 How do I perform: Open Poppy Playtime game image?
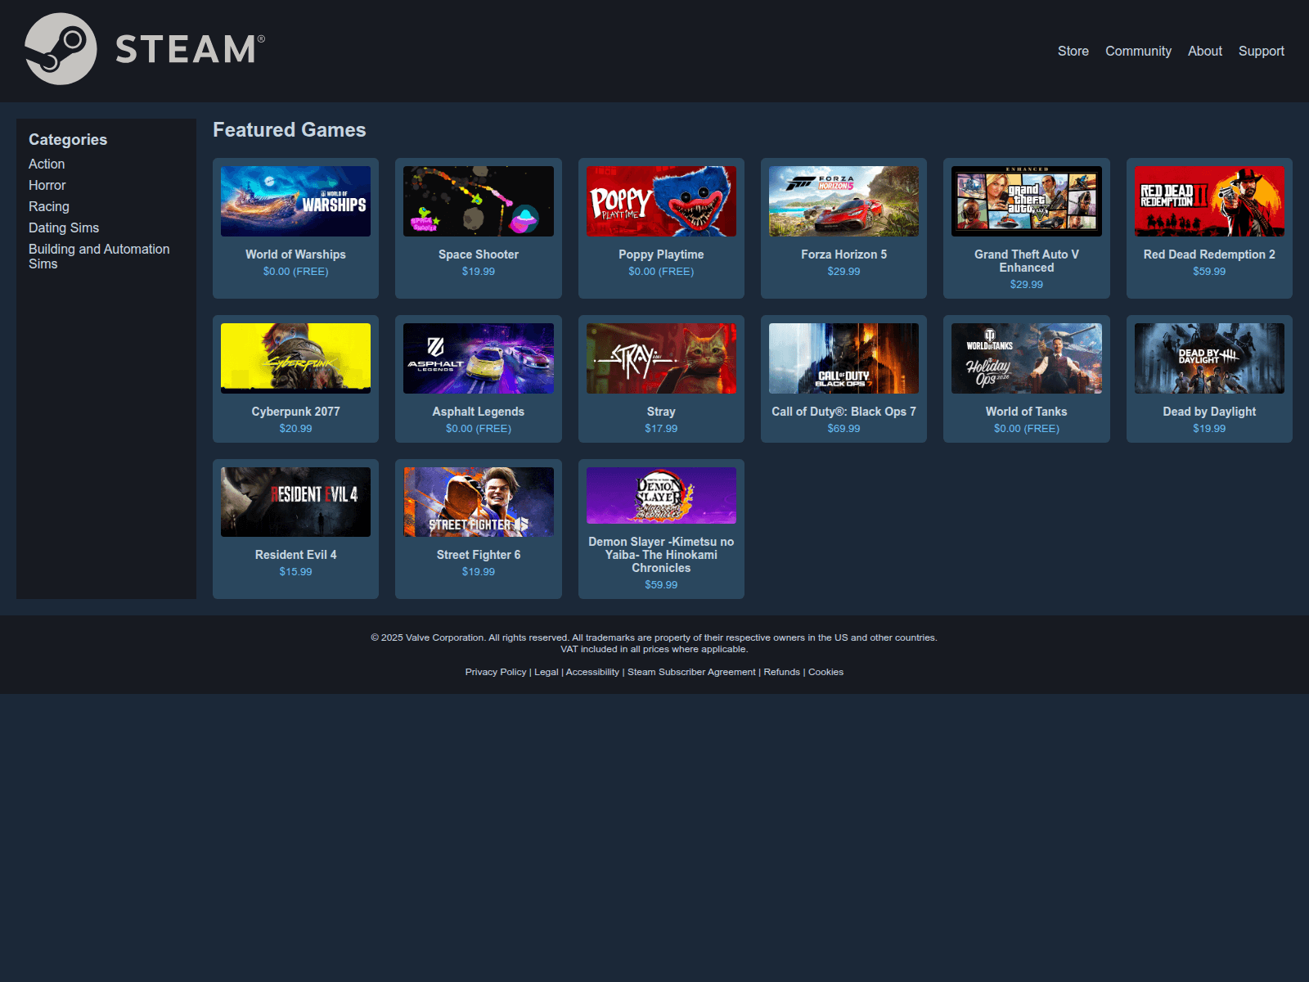point(661,201)
